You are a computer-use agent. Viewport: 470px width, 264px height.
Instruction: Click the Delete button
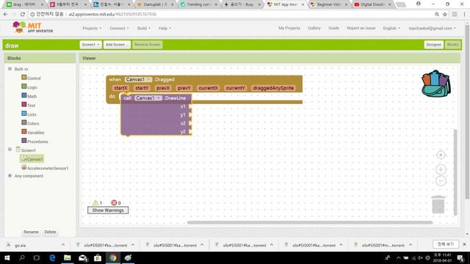[50, 232]
